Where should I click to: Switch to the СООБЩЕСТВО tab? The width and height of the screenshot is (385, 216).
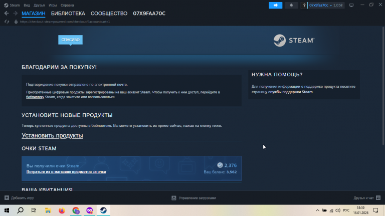(109, 14)
